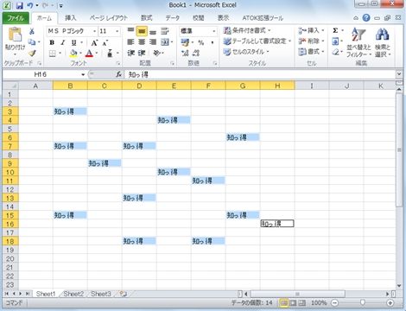
Task: Select row 20 header
Action: tap(10, 258)
